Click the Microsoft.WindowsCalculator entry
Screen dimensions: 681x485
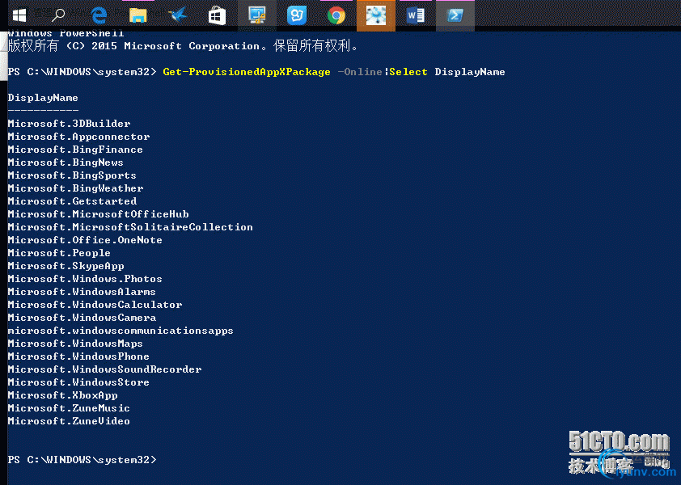[95, 306]
